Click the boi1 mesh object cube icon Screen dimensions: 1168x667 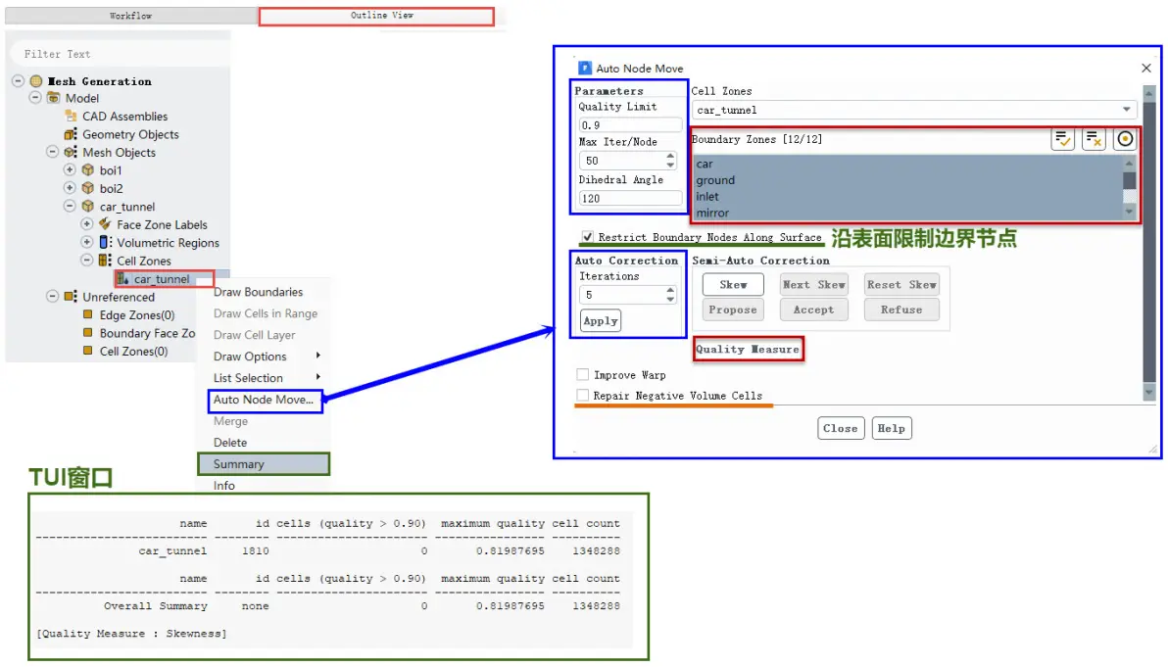click(88, 169)
